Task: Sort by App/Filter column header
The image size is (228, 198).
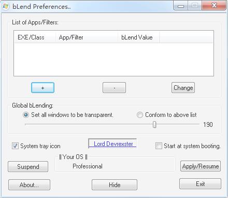Action: (87, 37)
